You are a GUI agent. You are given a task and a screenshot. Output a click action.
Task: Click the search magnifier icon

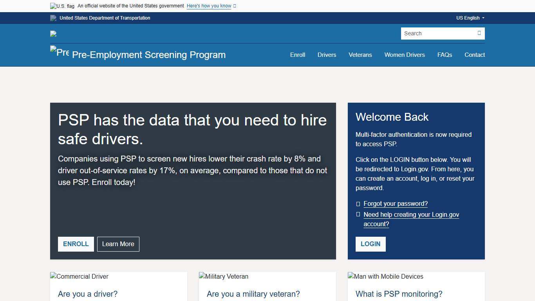point(479,33)
